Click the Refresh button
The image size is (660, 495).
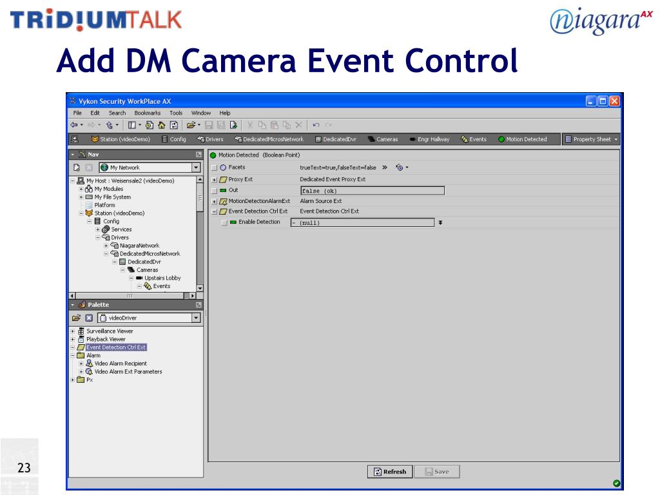point(390,471)
